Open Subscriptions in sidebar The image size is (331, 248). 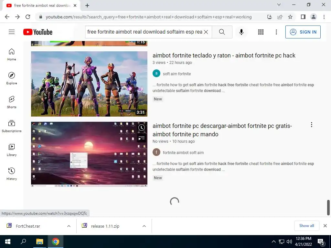[12, 126]
